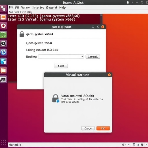
Task: Open the blue globe dock icon
Action: point(3,52)
